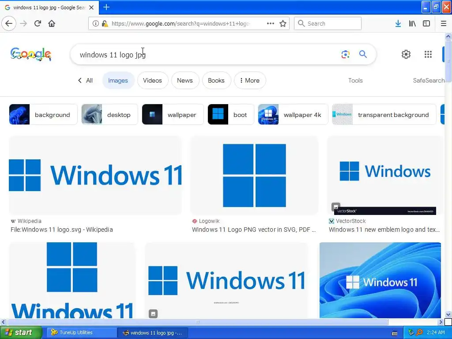The width and height of the screenshot is (452, 339).
Task: Open the library bookshelf icon
Action: (412, 23)
